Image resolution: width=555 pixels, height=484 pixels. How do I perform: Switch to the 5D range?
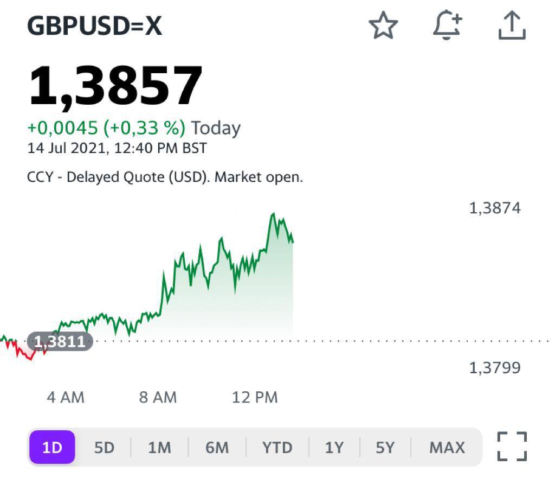[104, 448]
